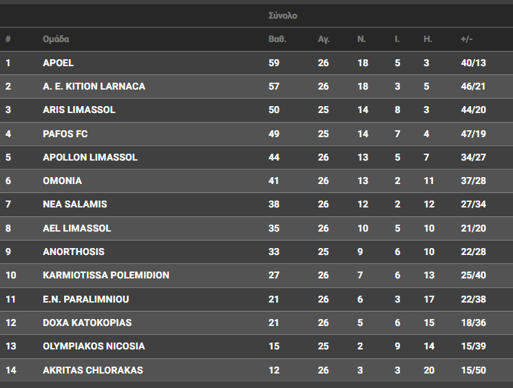Screen dimensions: 513x388
Task: Open the APOEL team link
Action: 59,63
